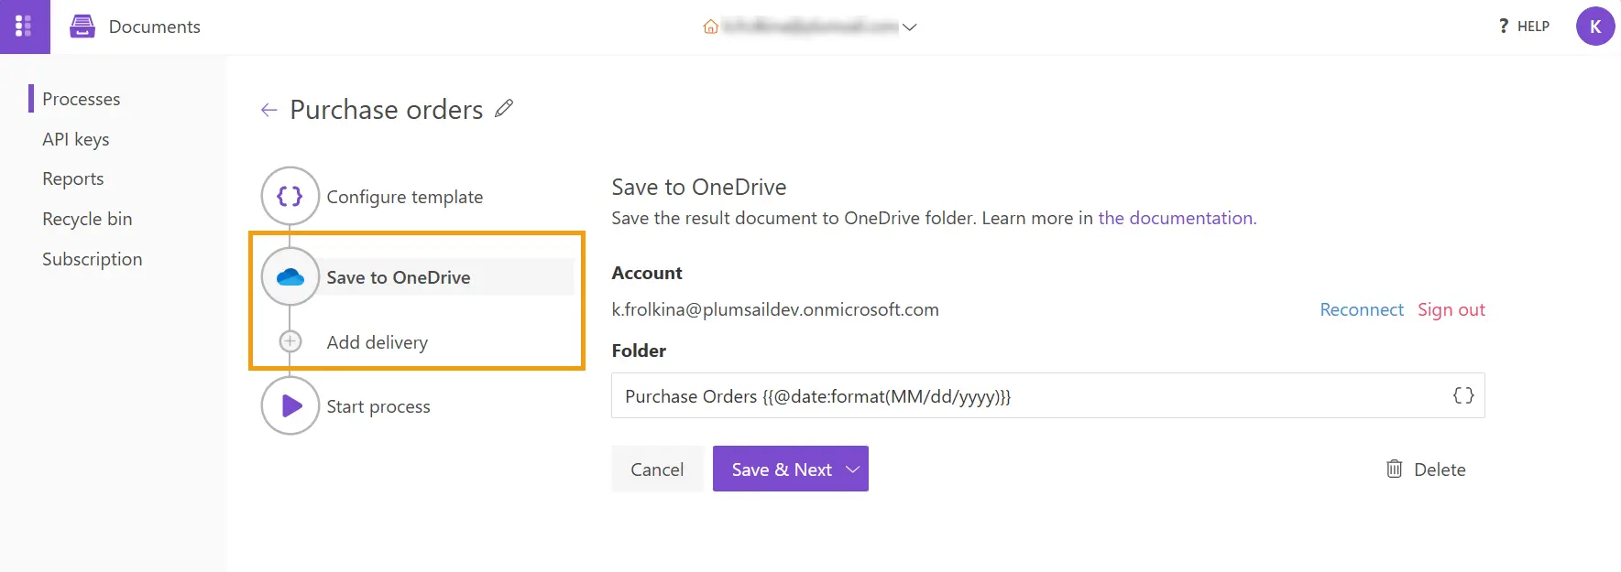Open the documentation link
This screenshot has width=1621, height=572.
pos(1177,218)
